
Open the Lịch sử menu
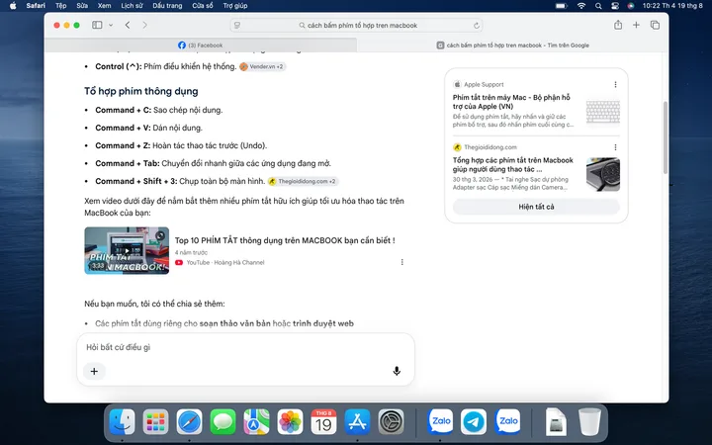tap(132, 6)
